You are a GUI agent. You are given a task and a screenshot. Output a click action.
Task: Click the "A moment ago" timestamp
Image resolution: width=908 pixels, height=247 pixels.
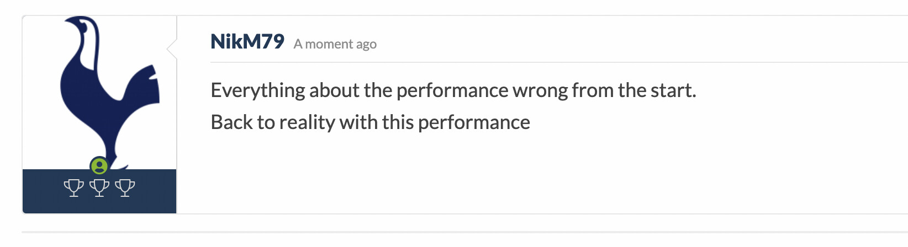pos(335,44)
